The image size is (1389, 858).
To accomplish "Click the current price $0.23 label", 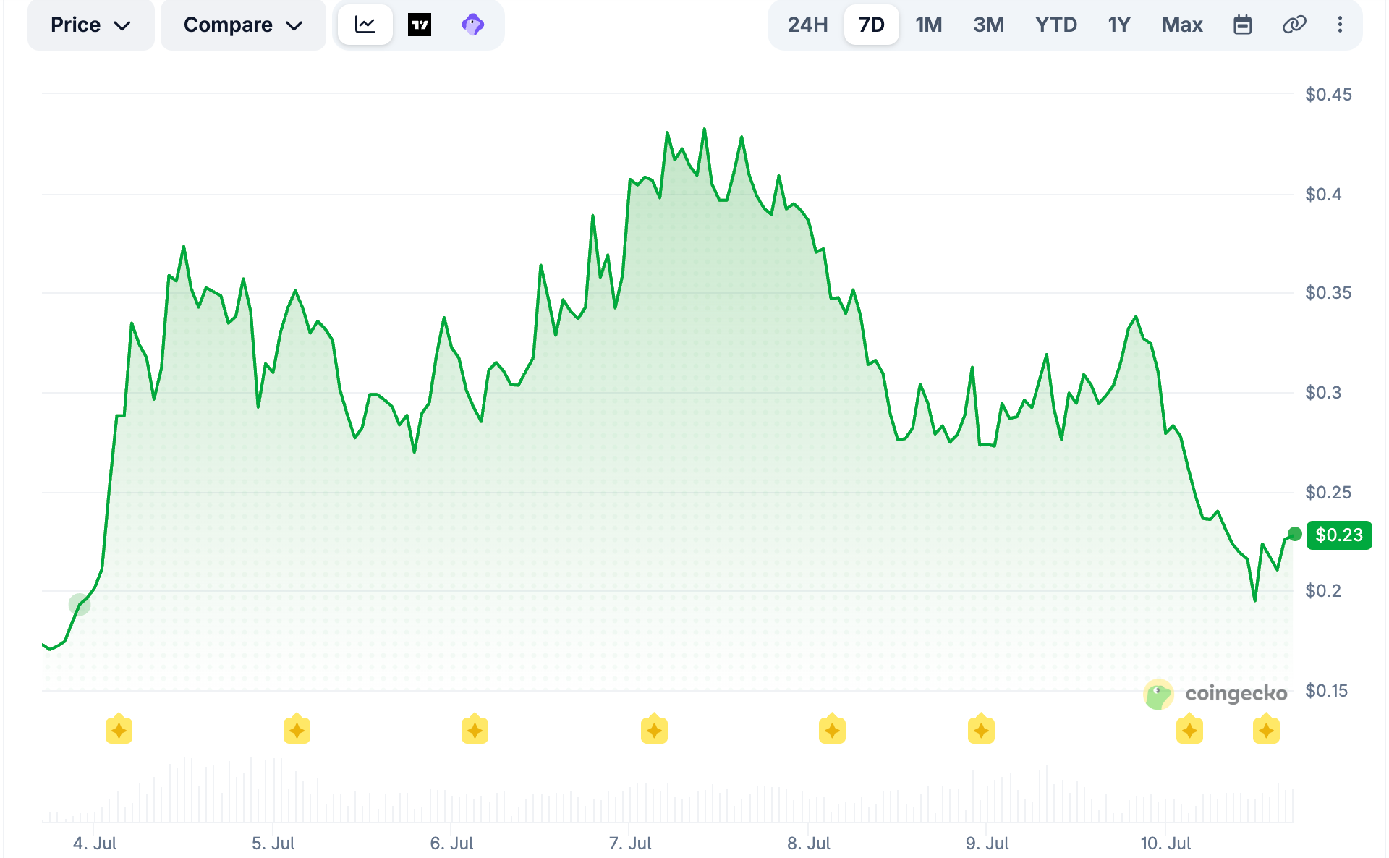I will pyautogui.click(x=1339, y=535).
